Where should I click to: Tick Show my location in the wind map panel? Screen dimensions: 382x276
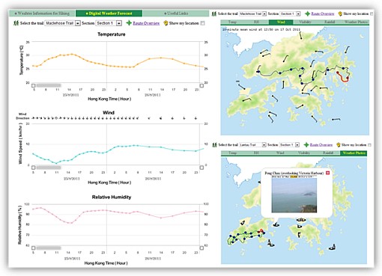tap(372, 13)
